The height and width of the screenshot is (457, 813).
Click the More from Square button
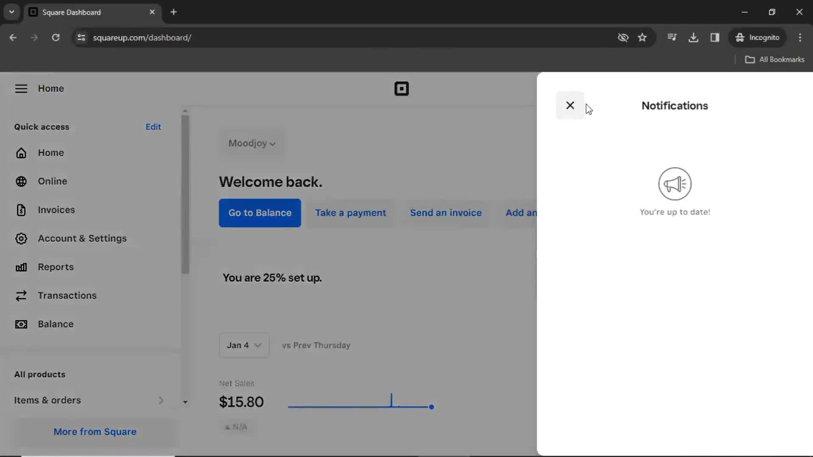pyautogui.click(x=95, y=432)
